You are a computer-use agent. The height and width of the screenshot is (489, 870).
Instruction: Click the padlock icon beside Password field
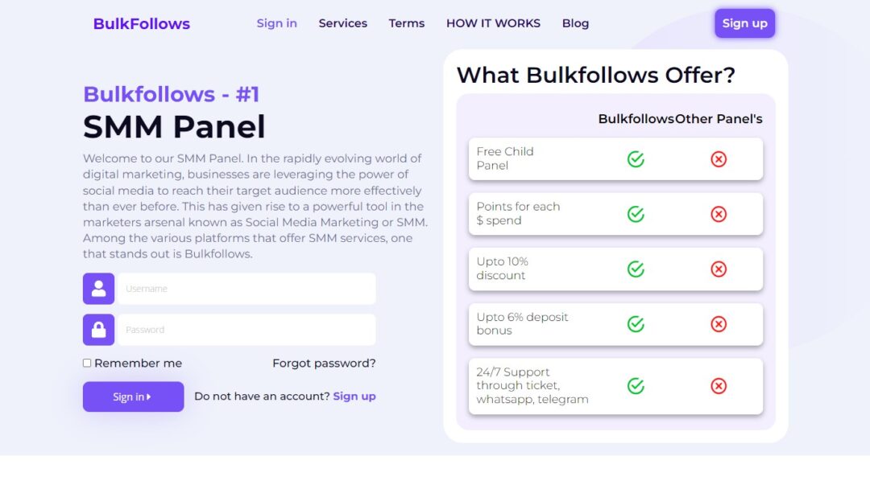98,330
